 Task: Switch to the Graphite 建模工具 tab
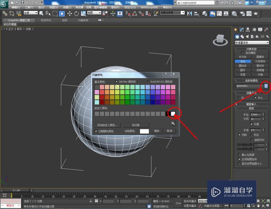[x=18, y=20]
